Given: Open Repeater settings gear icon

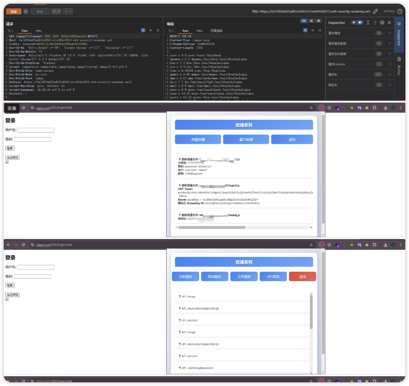Looking at the screenshot, I should (x=26, y=11).
